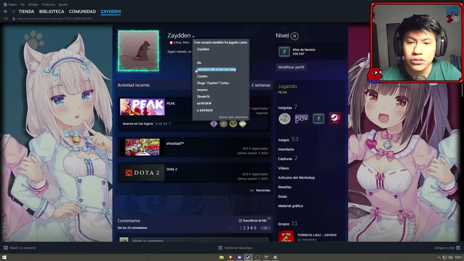
Task: Click the taskbar clock showing 12:21
Action: [x=459, y=257]
